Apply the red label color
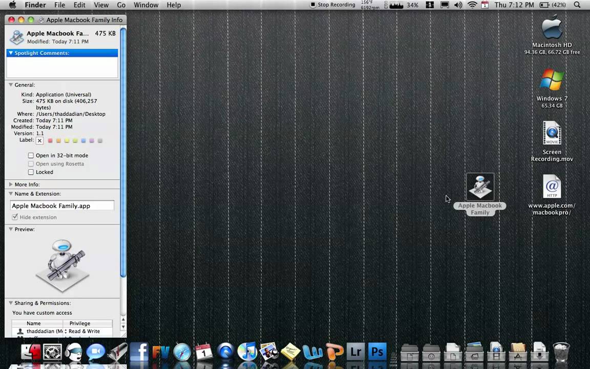Image resolution: width=590 pixels, height=369 pixels. tap(50, 140)
